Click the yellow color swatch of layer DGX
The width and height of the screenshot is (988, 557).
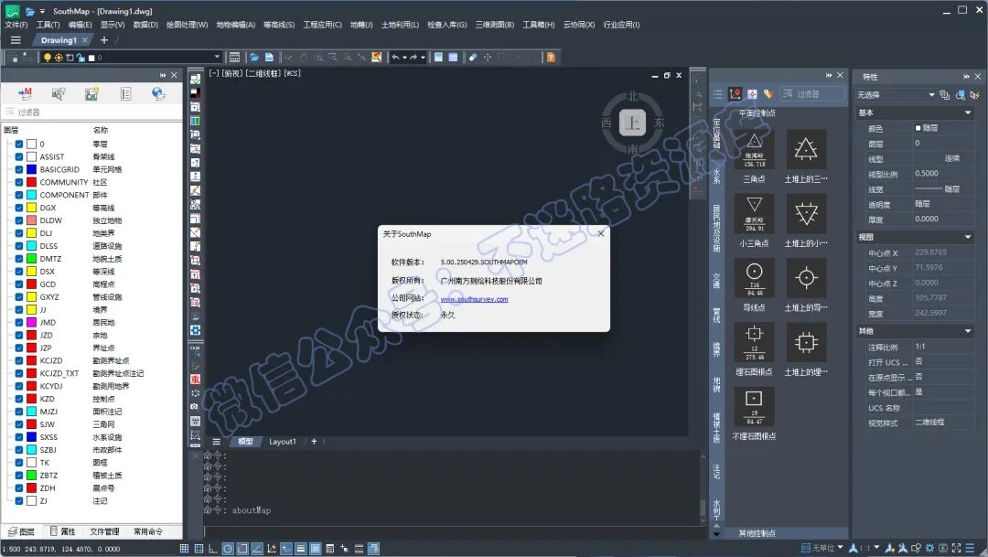[x=31, y=208]
